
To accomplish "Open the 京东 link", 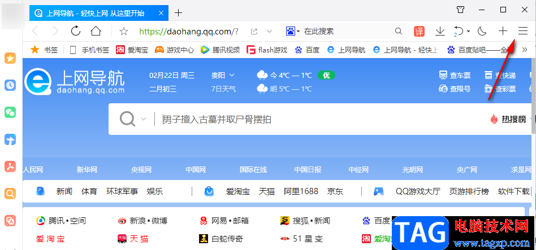I will pyautogui.click(x=335, y=191).
